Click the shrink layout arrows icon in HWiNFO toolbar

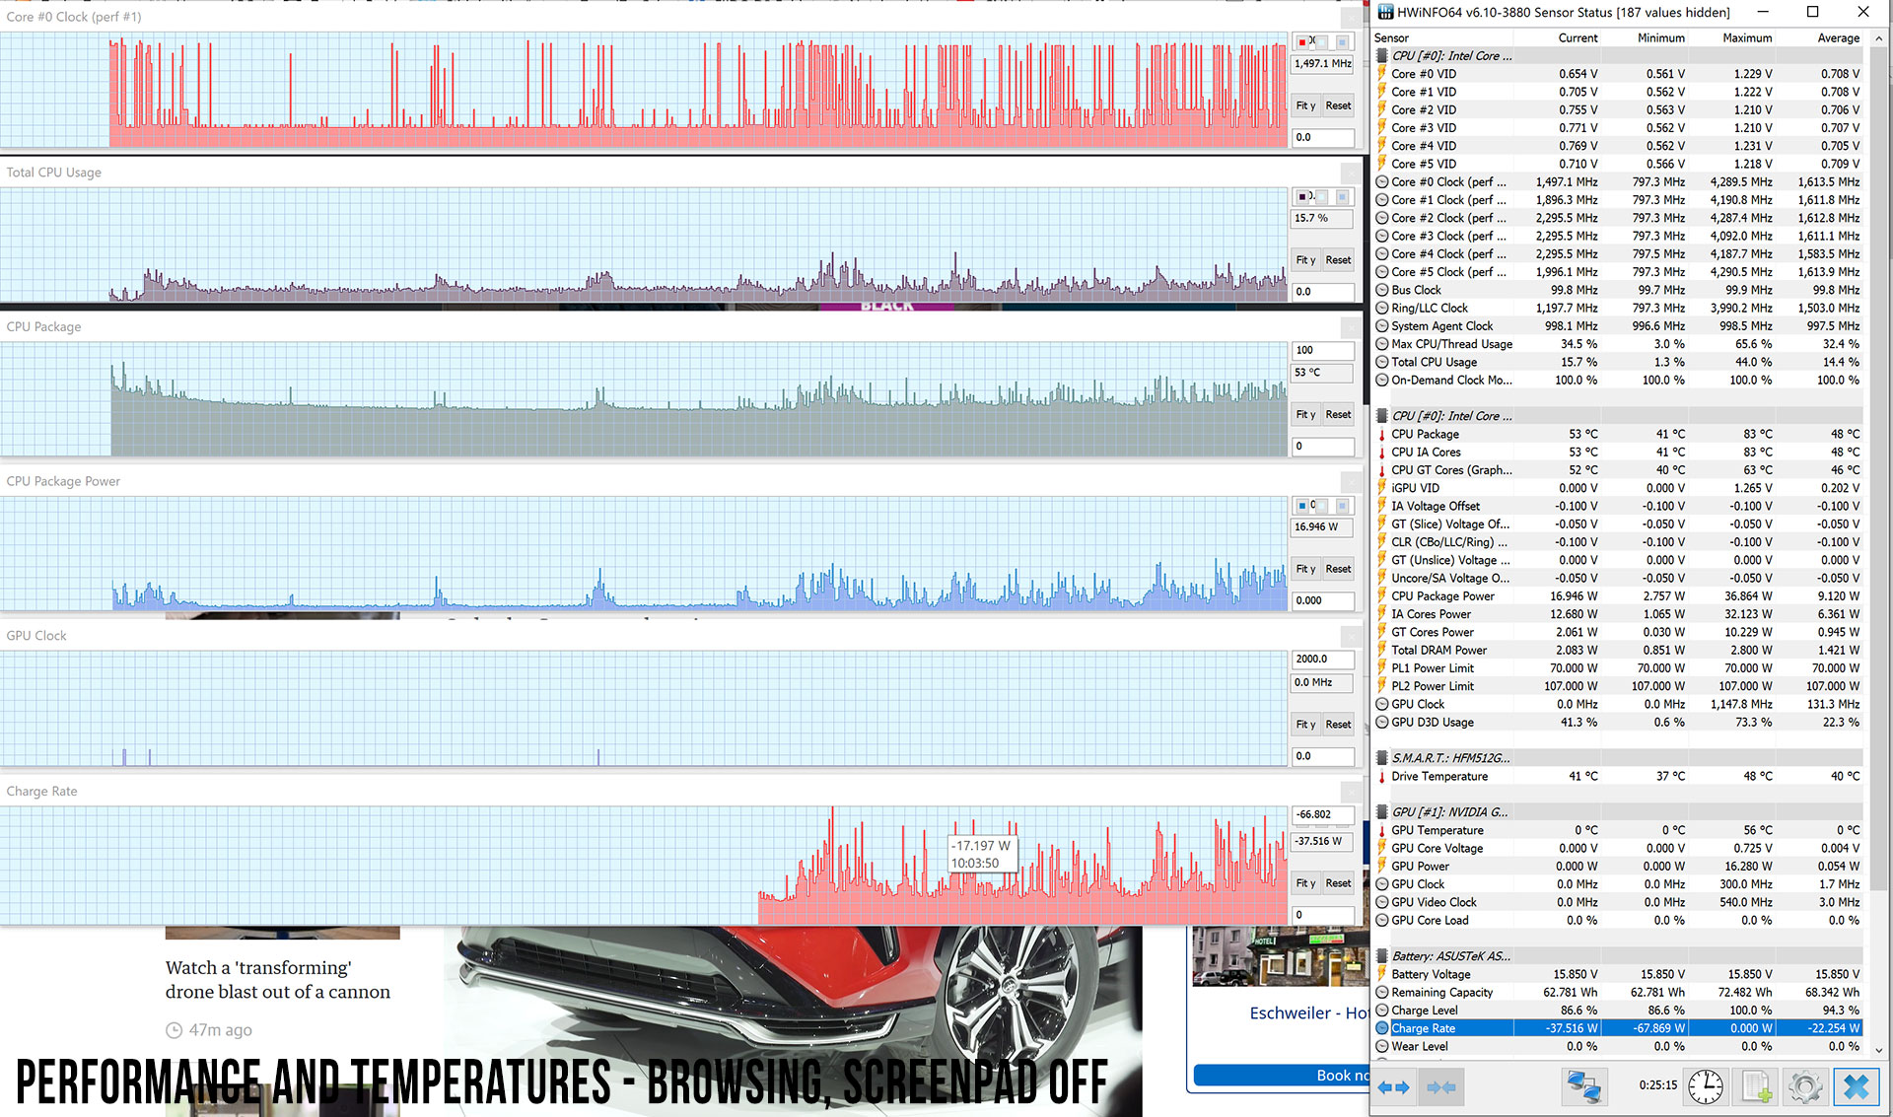pyautogui.click(x=1440, y=1086)
